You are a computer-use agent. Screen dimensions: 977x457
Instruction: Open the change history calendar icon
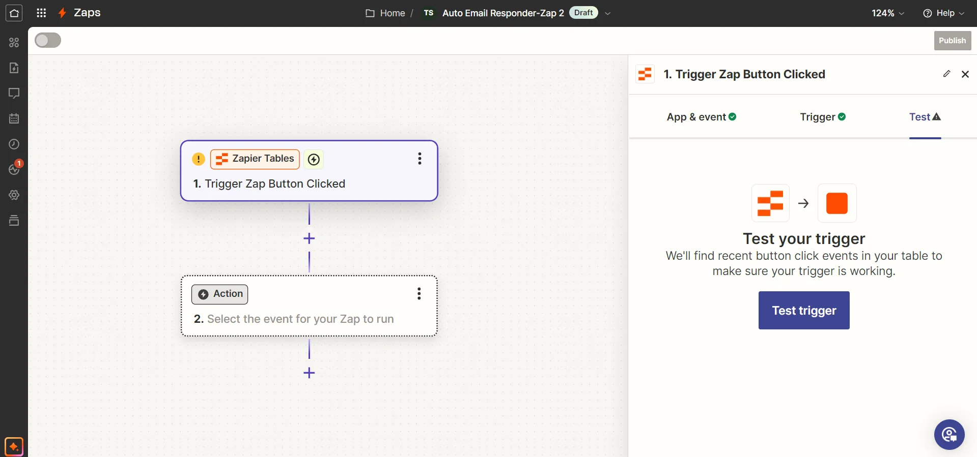[14, 119]
